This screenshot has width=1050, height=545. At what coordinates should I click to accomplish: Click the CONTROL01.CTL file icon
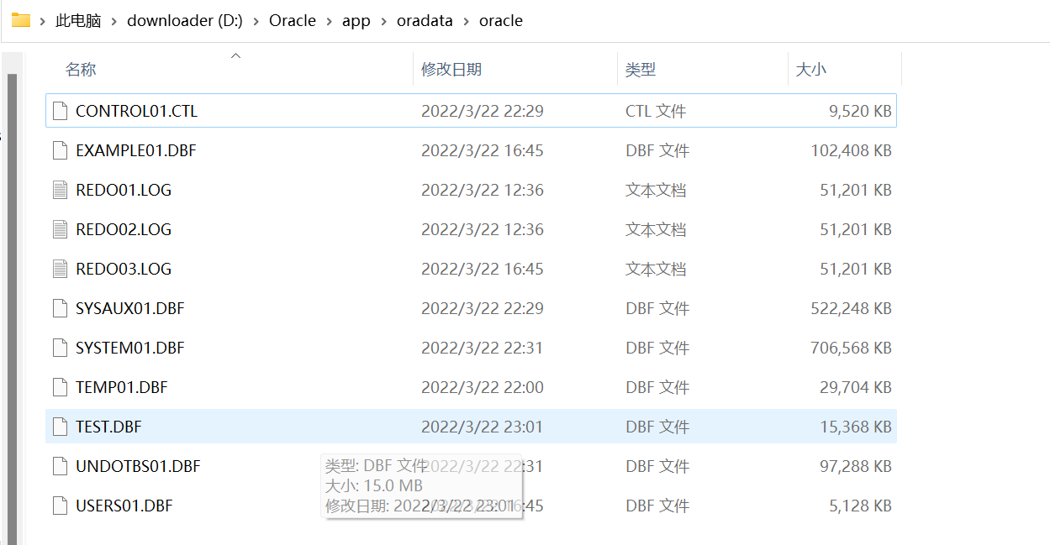pyautogui.click(x=60, y=110)
